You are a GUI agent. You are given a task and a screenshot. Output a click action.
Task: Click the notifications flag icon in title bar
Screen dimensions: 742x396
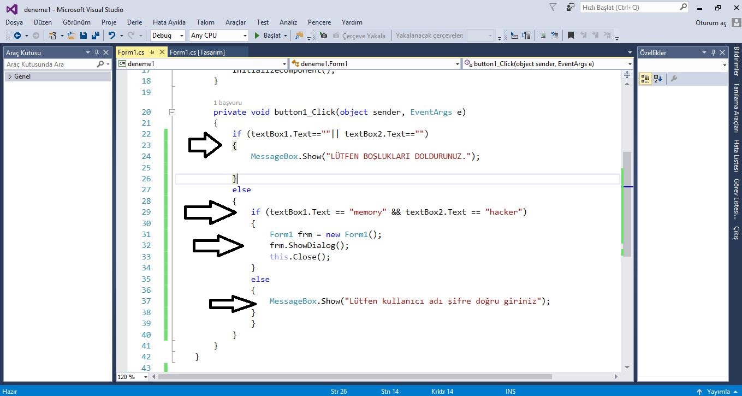553,8
